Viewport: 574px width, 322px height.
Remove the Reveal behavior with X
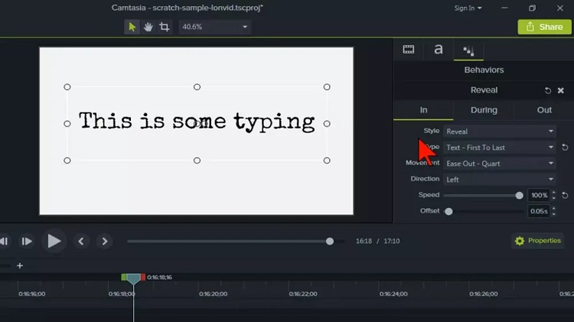point(560,90)
